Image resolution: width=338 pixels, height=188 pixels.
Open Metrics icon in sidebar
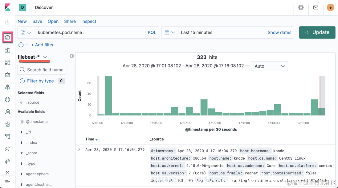click(x=7, y=112)
